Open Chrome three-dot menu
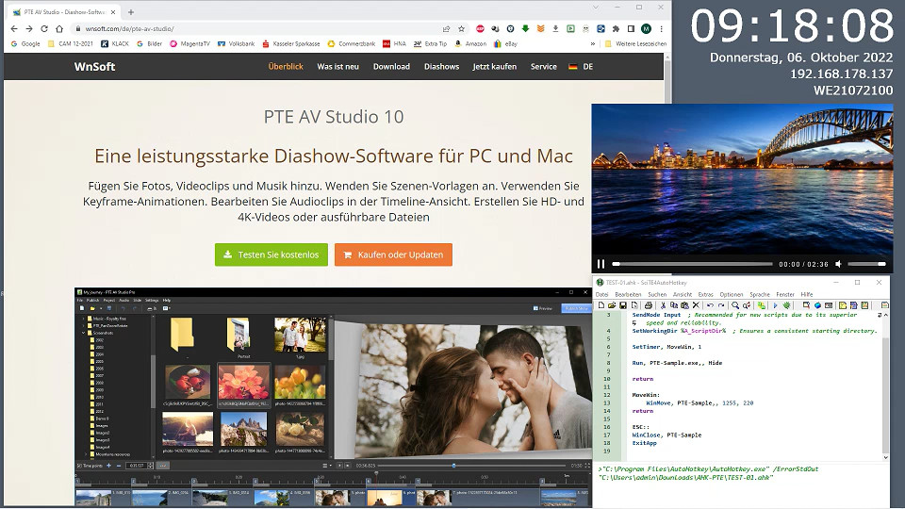Image resolution: width=905 pixels, height=509 pixels. click(662, 29)
